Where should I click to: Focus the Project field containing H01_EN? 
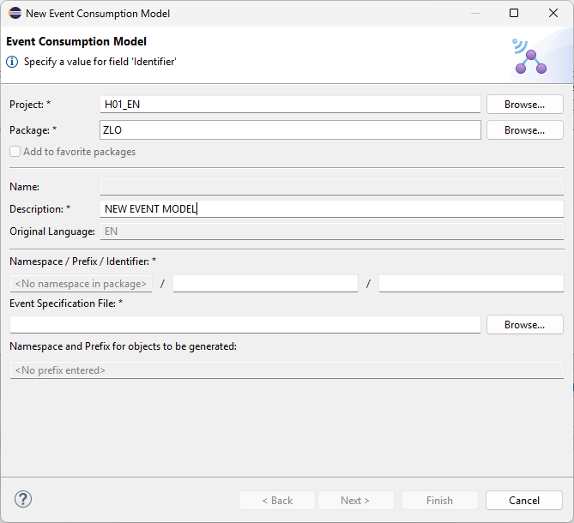pyautogui.click(x=290, y=105)
